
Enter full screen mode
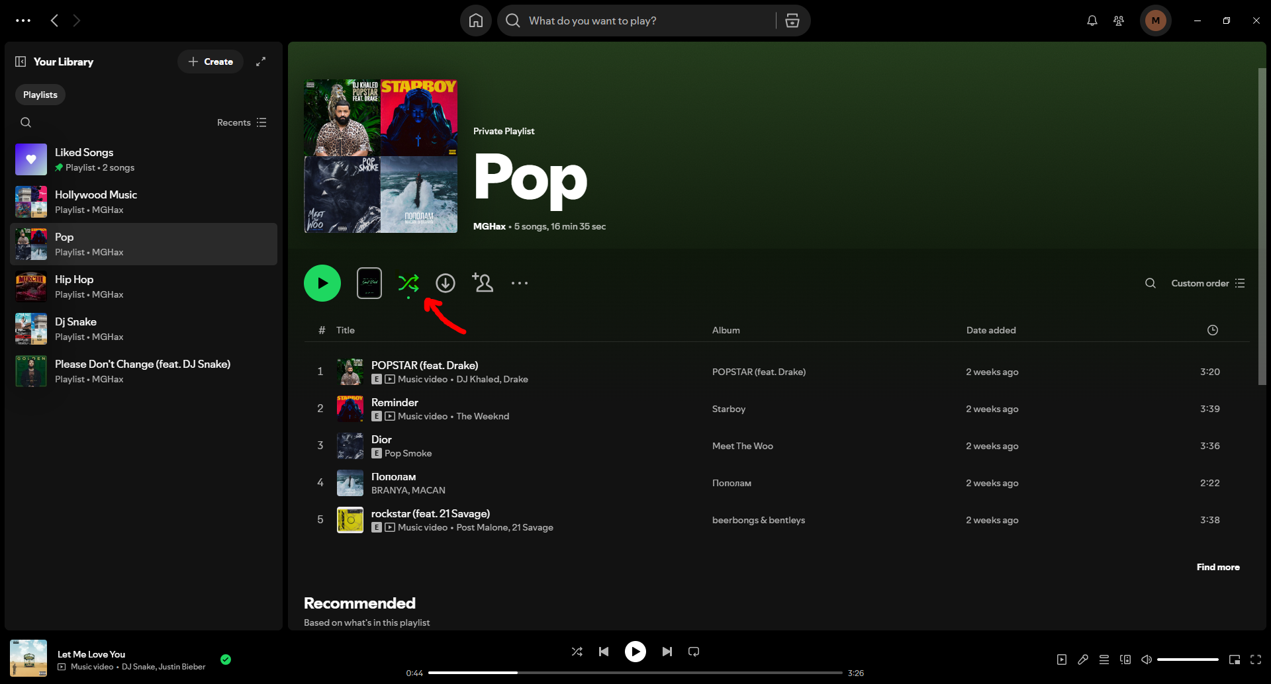(1256, 660)
